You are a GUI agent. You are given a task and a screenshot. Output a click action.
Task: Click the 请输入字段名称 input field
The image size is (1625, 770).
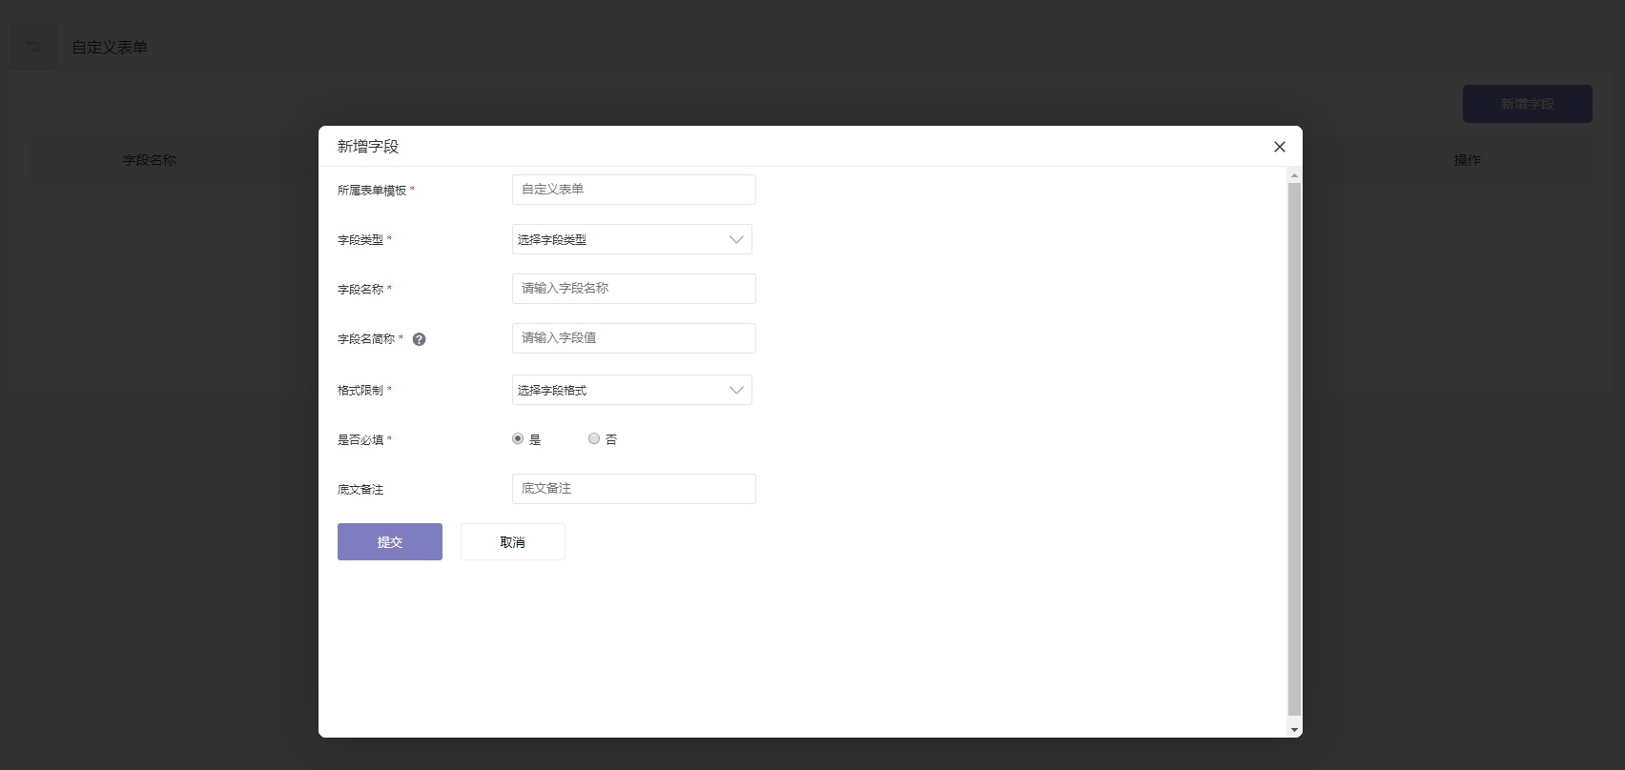[x=633, y=289]
